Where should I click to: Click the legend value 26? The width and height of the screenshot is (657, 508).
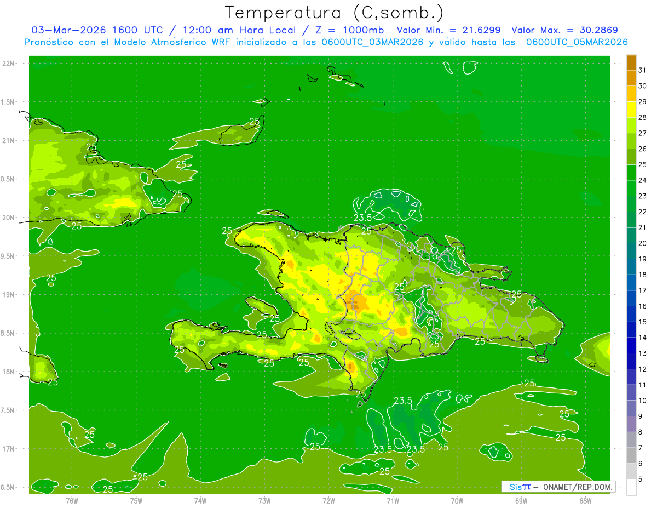pyautogui.click(x=643, y=149)
